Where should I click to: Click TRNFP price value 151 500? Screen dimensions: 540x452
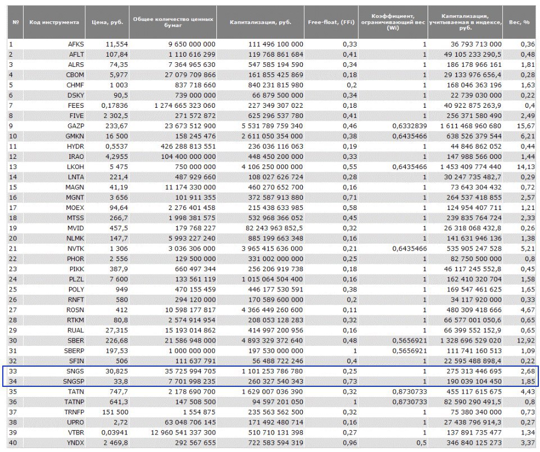click(x=115, y=412)
